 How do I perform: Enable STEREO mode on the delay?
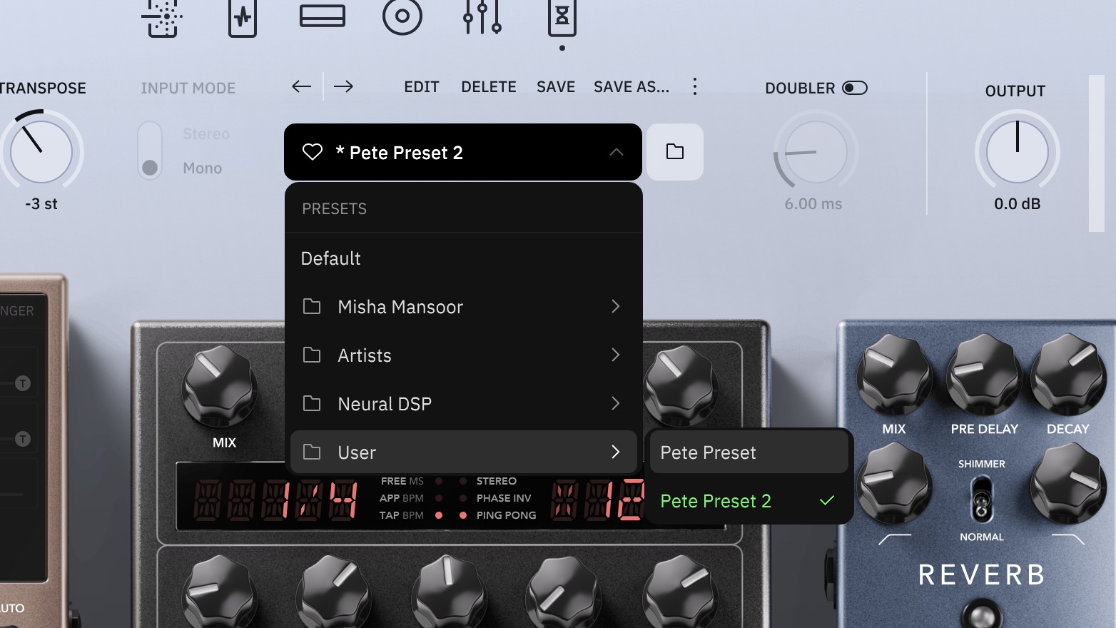(x=463, y=481)
